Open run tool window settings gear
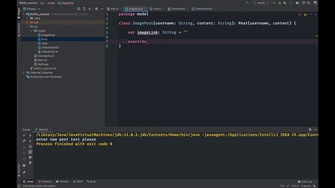The height and width of the screenshot is (188, 335). [x=310, y=130]
